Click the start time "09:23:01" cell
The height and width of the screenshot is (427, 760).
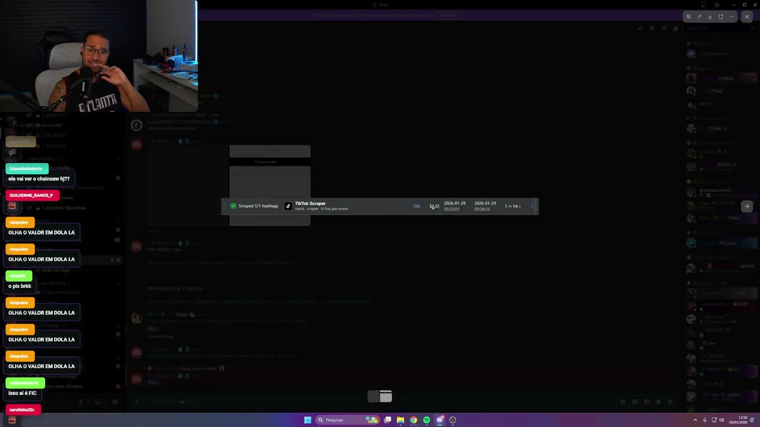point(451,209)
